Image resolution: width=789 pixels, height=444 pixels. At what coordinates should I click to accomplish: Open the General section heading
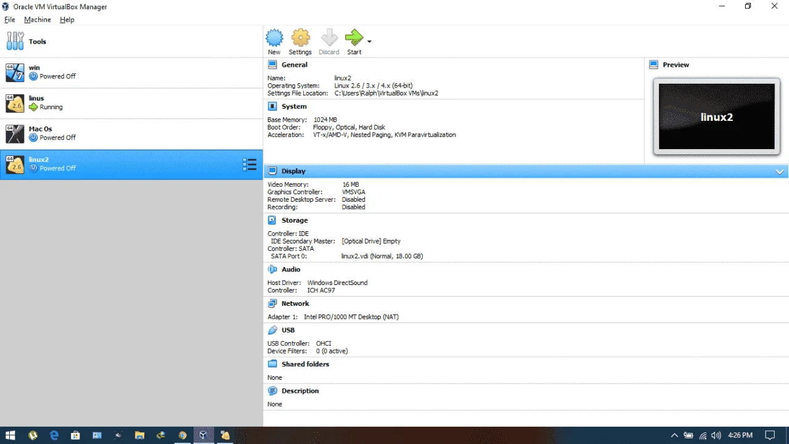[x=295, y=65]
